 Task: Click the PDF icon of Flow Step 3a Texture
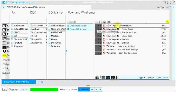104,39
